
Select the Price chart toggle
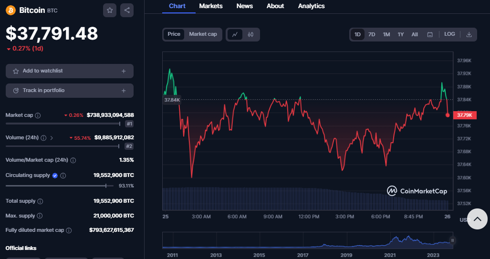[174, 34]
